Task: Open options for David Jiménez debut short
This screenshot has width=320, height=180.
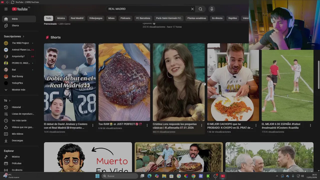Action: coord(93,125)
